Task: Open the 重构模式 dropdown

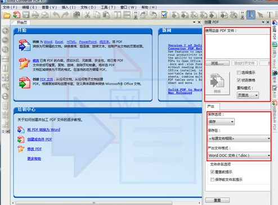Action: (x=248, y=95)
